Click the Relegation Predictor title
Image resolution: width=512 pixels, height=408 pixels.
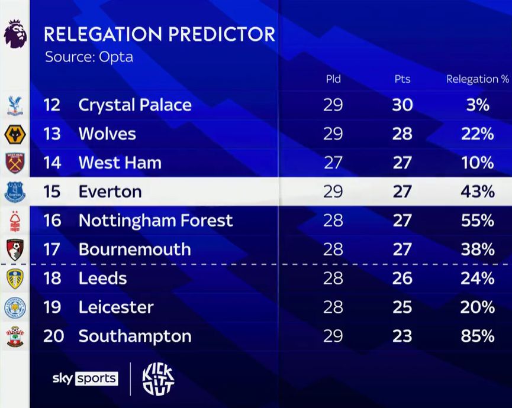pyautogui.click(x=159, y=34)
